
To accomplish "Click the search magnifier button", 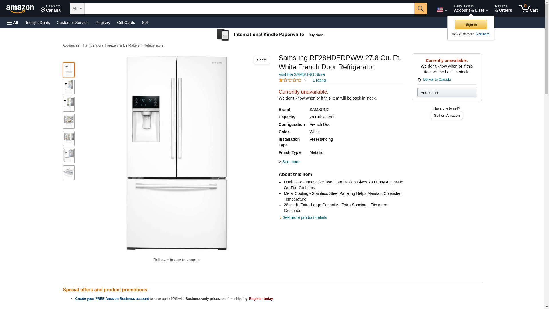I will 420,9.
